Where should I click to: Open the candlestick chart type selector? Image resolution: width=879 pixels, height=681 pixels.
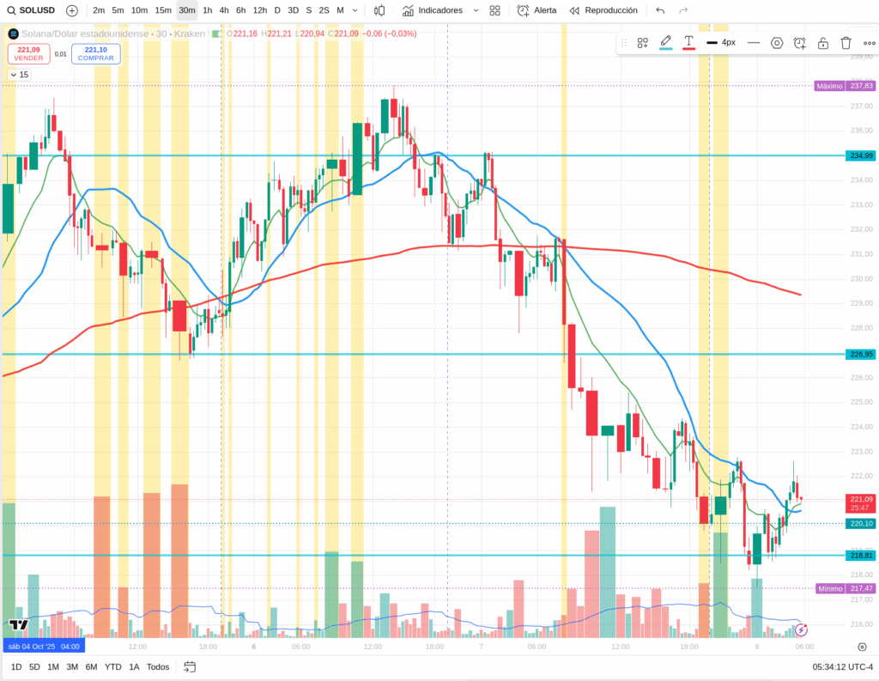pos(379,10)
